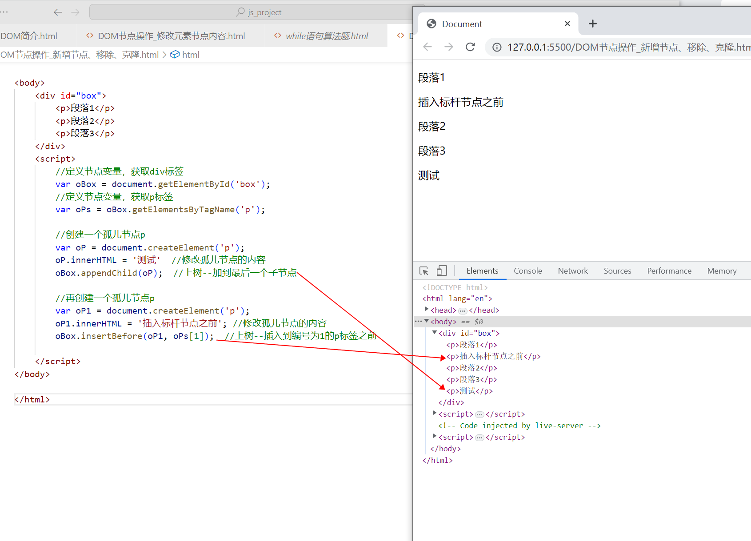Open the Memory DevTools tab
Image resolution: width=751 pixels, height=541 pixels.
click(x=722, y=271)
